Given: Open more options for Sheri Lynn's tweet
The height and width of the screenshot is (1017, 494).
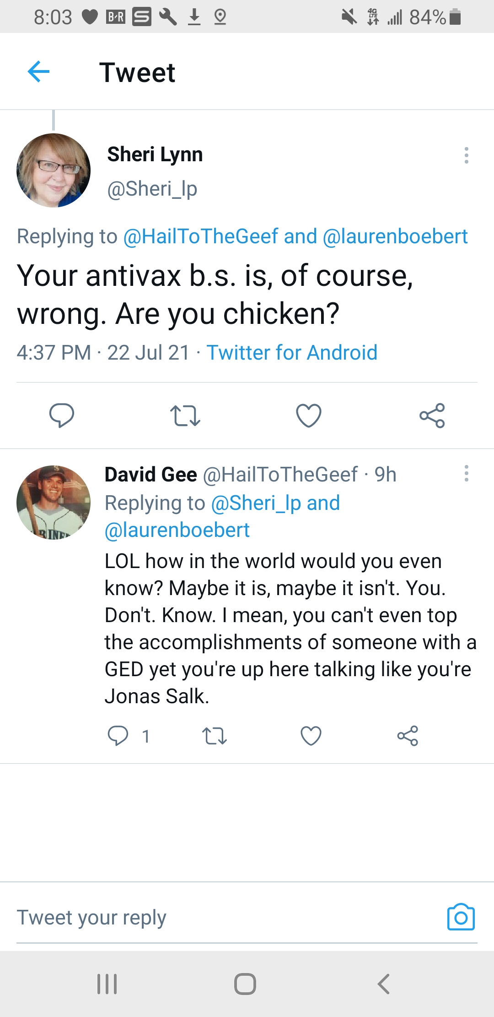Looking at the screenshot, I should point(466,155).
